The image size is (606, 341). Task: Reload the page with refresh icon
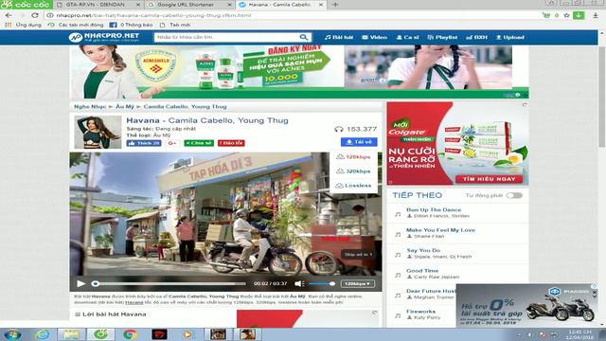click(x=35, y=15)
